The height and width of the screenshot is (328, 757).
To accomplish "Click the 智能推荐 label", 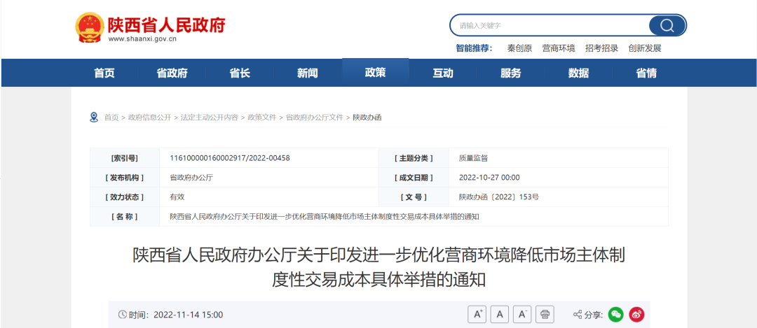I will pos(474,48).
